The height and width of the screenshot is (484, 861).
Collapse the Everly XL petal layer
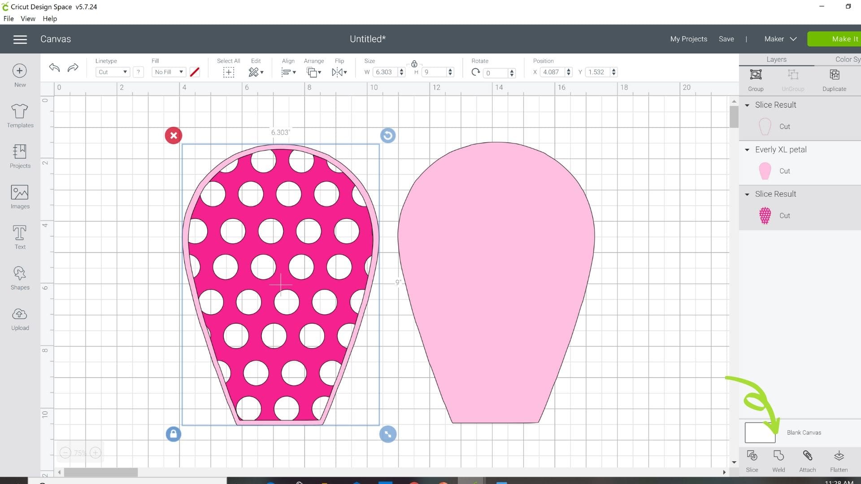(747, 150)
